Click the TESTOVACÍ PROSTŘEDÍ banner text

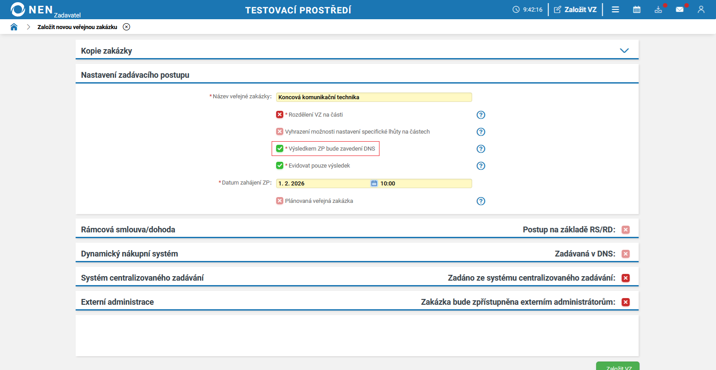click(x=298, y=10)
